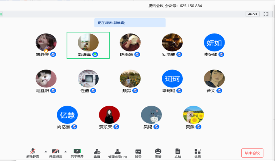Open the 聊天 chat panel

tap(138, 153)
